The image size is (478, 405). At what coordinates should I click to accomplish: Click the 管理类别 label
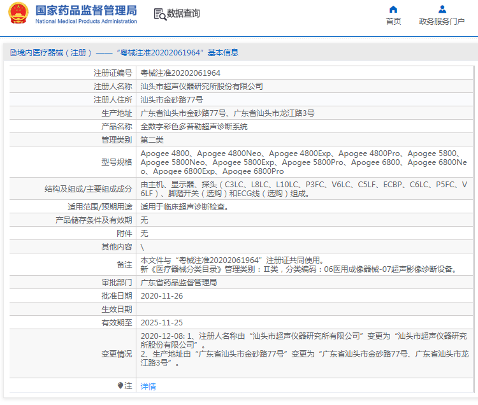coord(117,140)
